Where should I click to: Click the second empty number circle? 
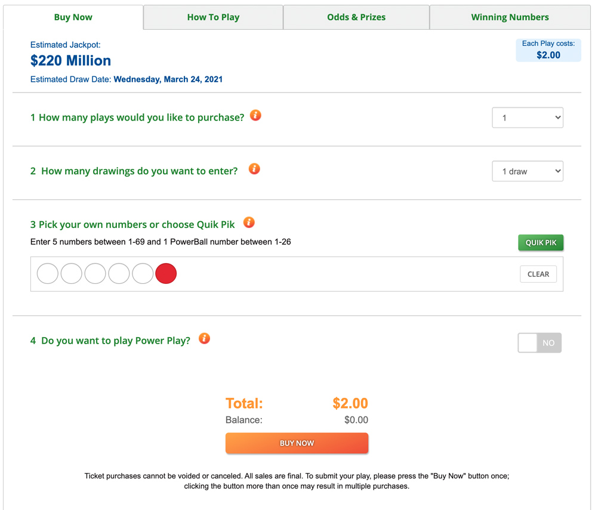71,273
